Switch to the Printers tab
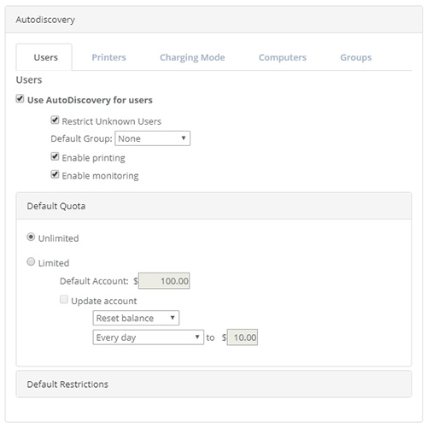 108,57
